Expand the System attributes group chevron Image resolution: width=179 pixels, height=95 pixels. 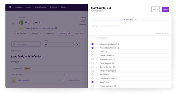[x=97, y=86]
